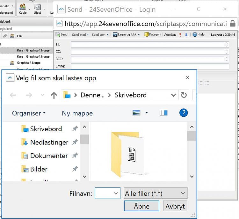This screenshot has width=239, height=219.
Task: Click numbered list icon in editor toolbar
Action: (200, 83)
